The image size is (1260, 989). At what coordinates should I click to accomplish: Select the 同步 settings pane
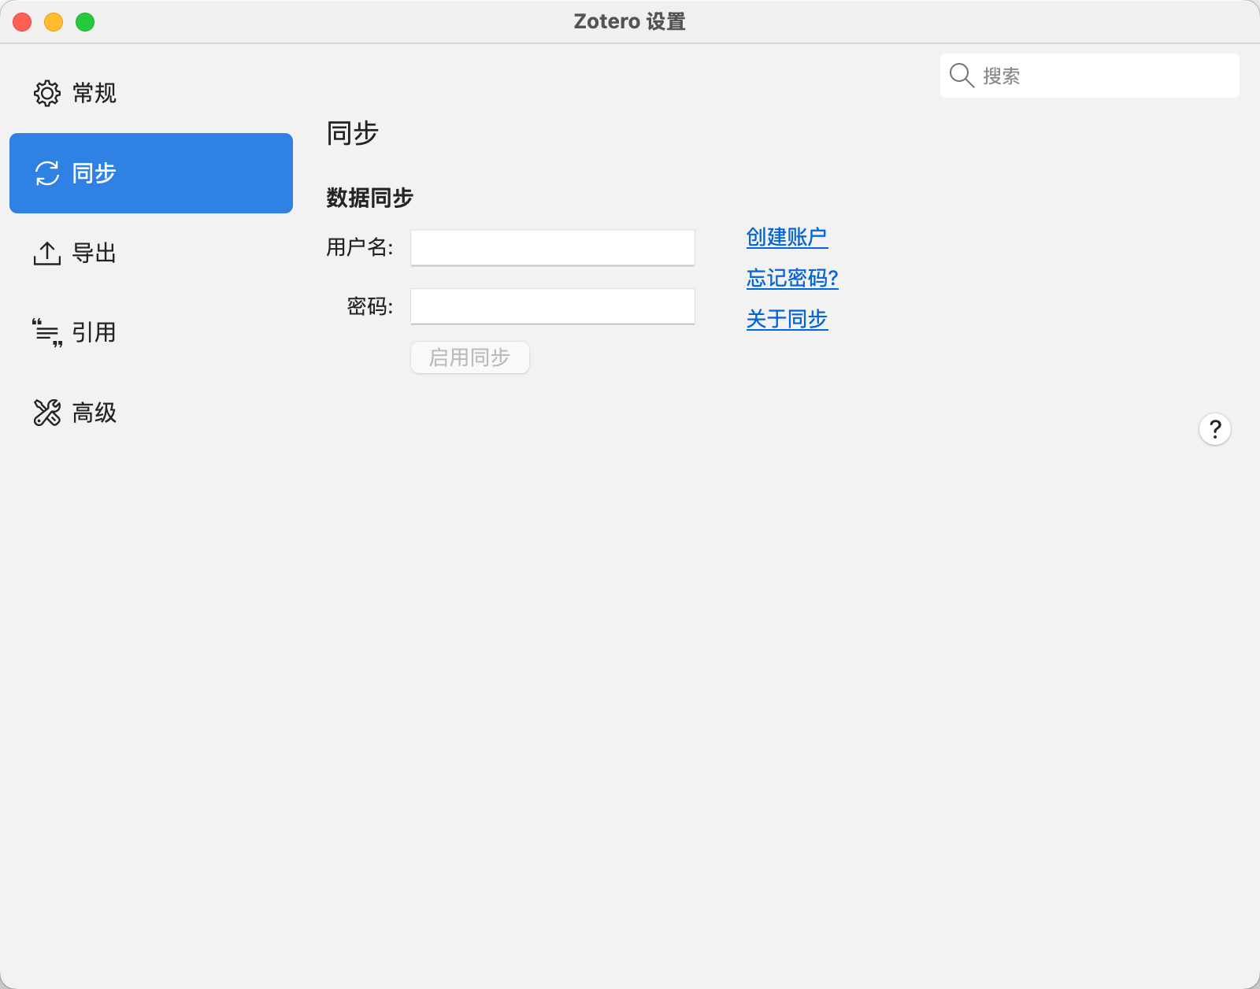coord(151,173)
